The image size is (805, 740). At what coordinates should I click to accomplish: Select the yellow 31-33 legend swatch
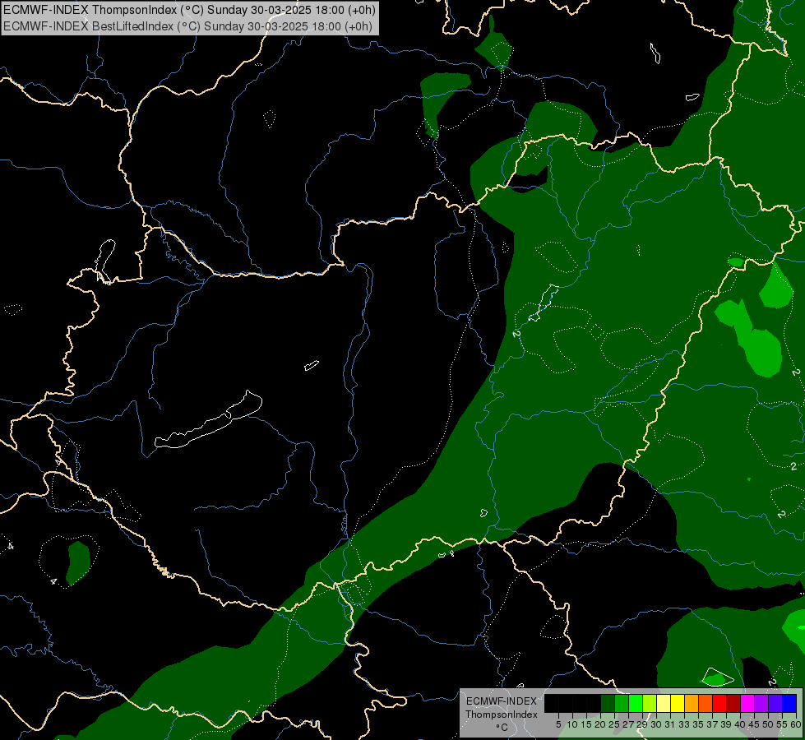(678, 703)
